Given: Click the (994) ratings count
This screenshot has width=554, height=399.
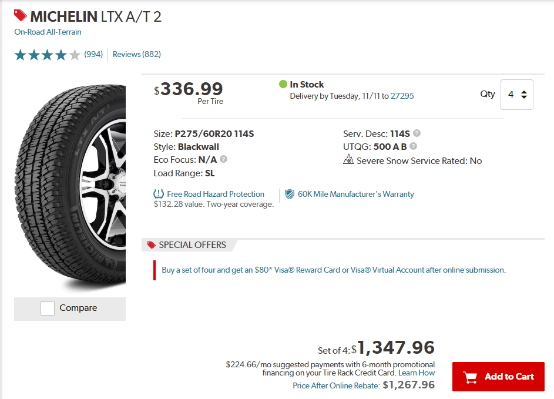Looking at the screenshot, I should 93,55.
